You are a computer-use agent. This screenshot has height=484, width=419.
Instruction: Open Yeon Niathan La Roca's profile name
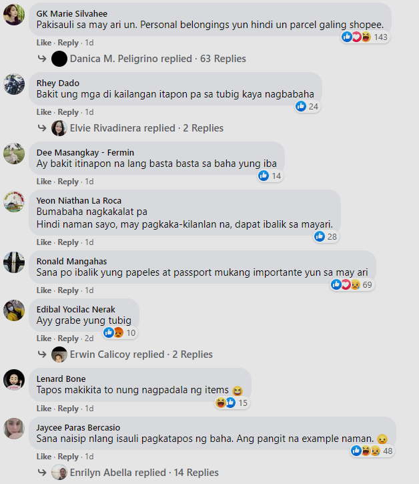pos(79,201)
